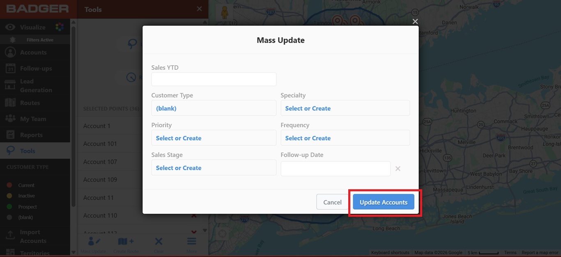Click the Clear selection X icon
The width and height of the screenshot is (561, 257).
point(159,241)
